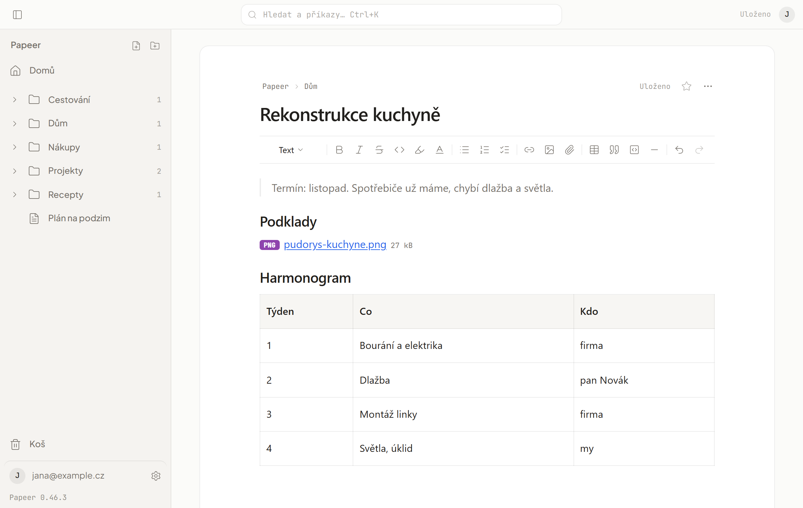Insert an image
This screenshot has height=508, width=803.
point(549,150)
